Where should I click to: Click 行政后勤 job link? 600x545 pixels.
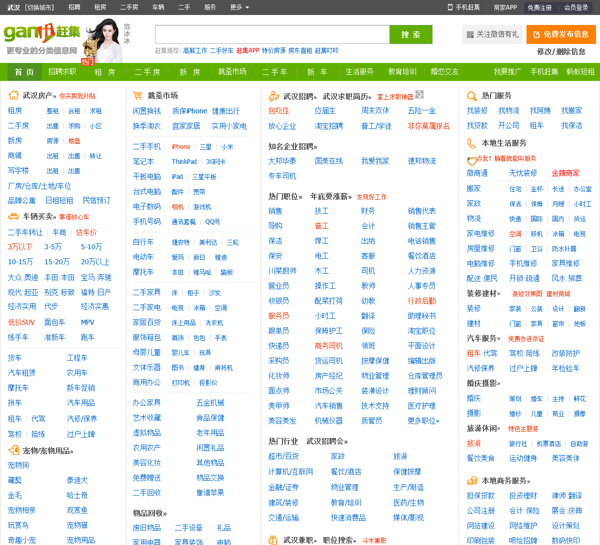[422, 301]
